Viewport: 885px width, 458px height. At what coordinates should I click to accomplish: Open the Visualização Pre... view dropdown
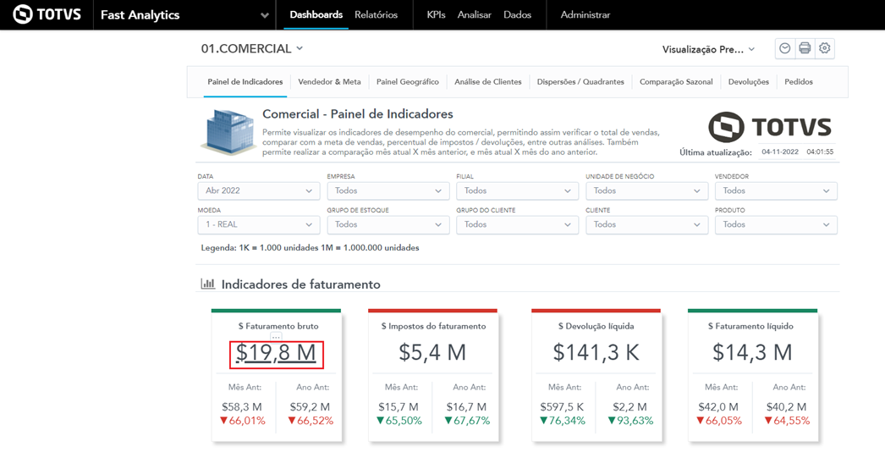click(708, 49)
